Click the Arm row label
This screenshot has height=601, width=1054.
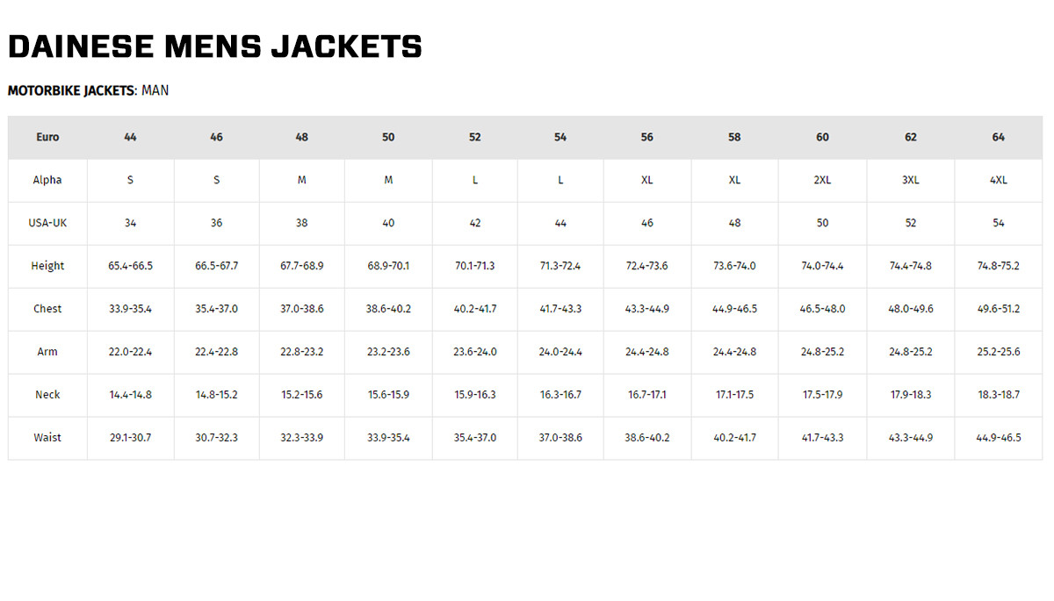[47, 352]
